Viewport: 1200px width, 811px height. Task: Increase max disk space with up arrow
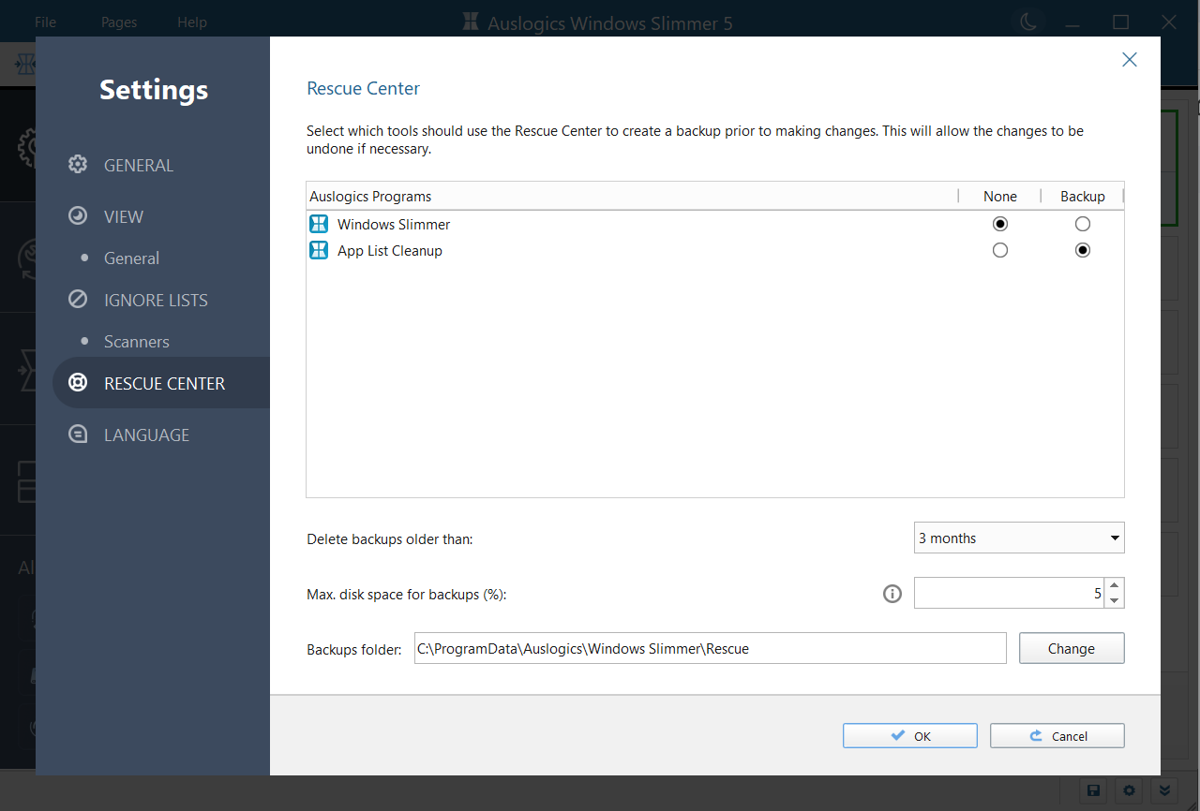point(1114,586)
